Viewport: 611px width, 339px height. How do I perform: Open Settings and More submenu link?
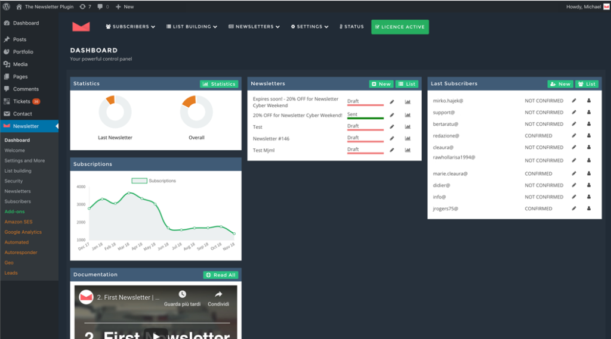(x=24, y=160)
